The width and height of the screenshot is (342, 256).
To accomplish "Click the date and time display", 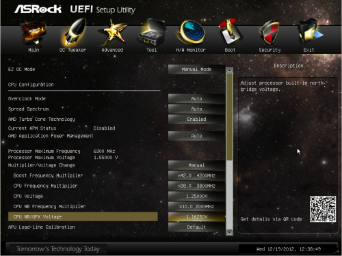I will tap(289, 249).
